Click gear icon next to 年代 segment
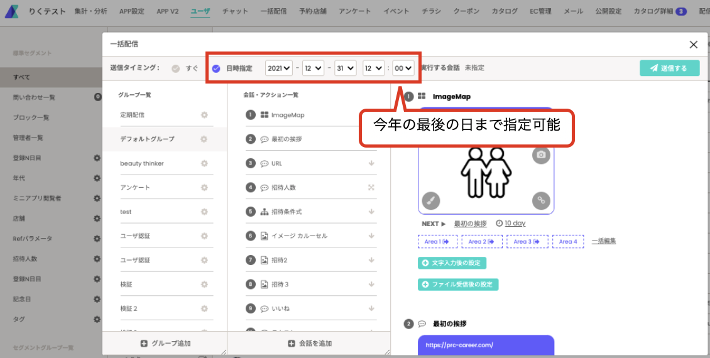The width and height of the screenshot is (710, 358). 97,178
